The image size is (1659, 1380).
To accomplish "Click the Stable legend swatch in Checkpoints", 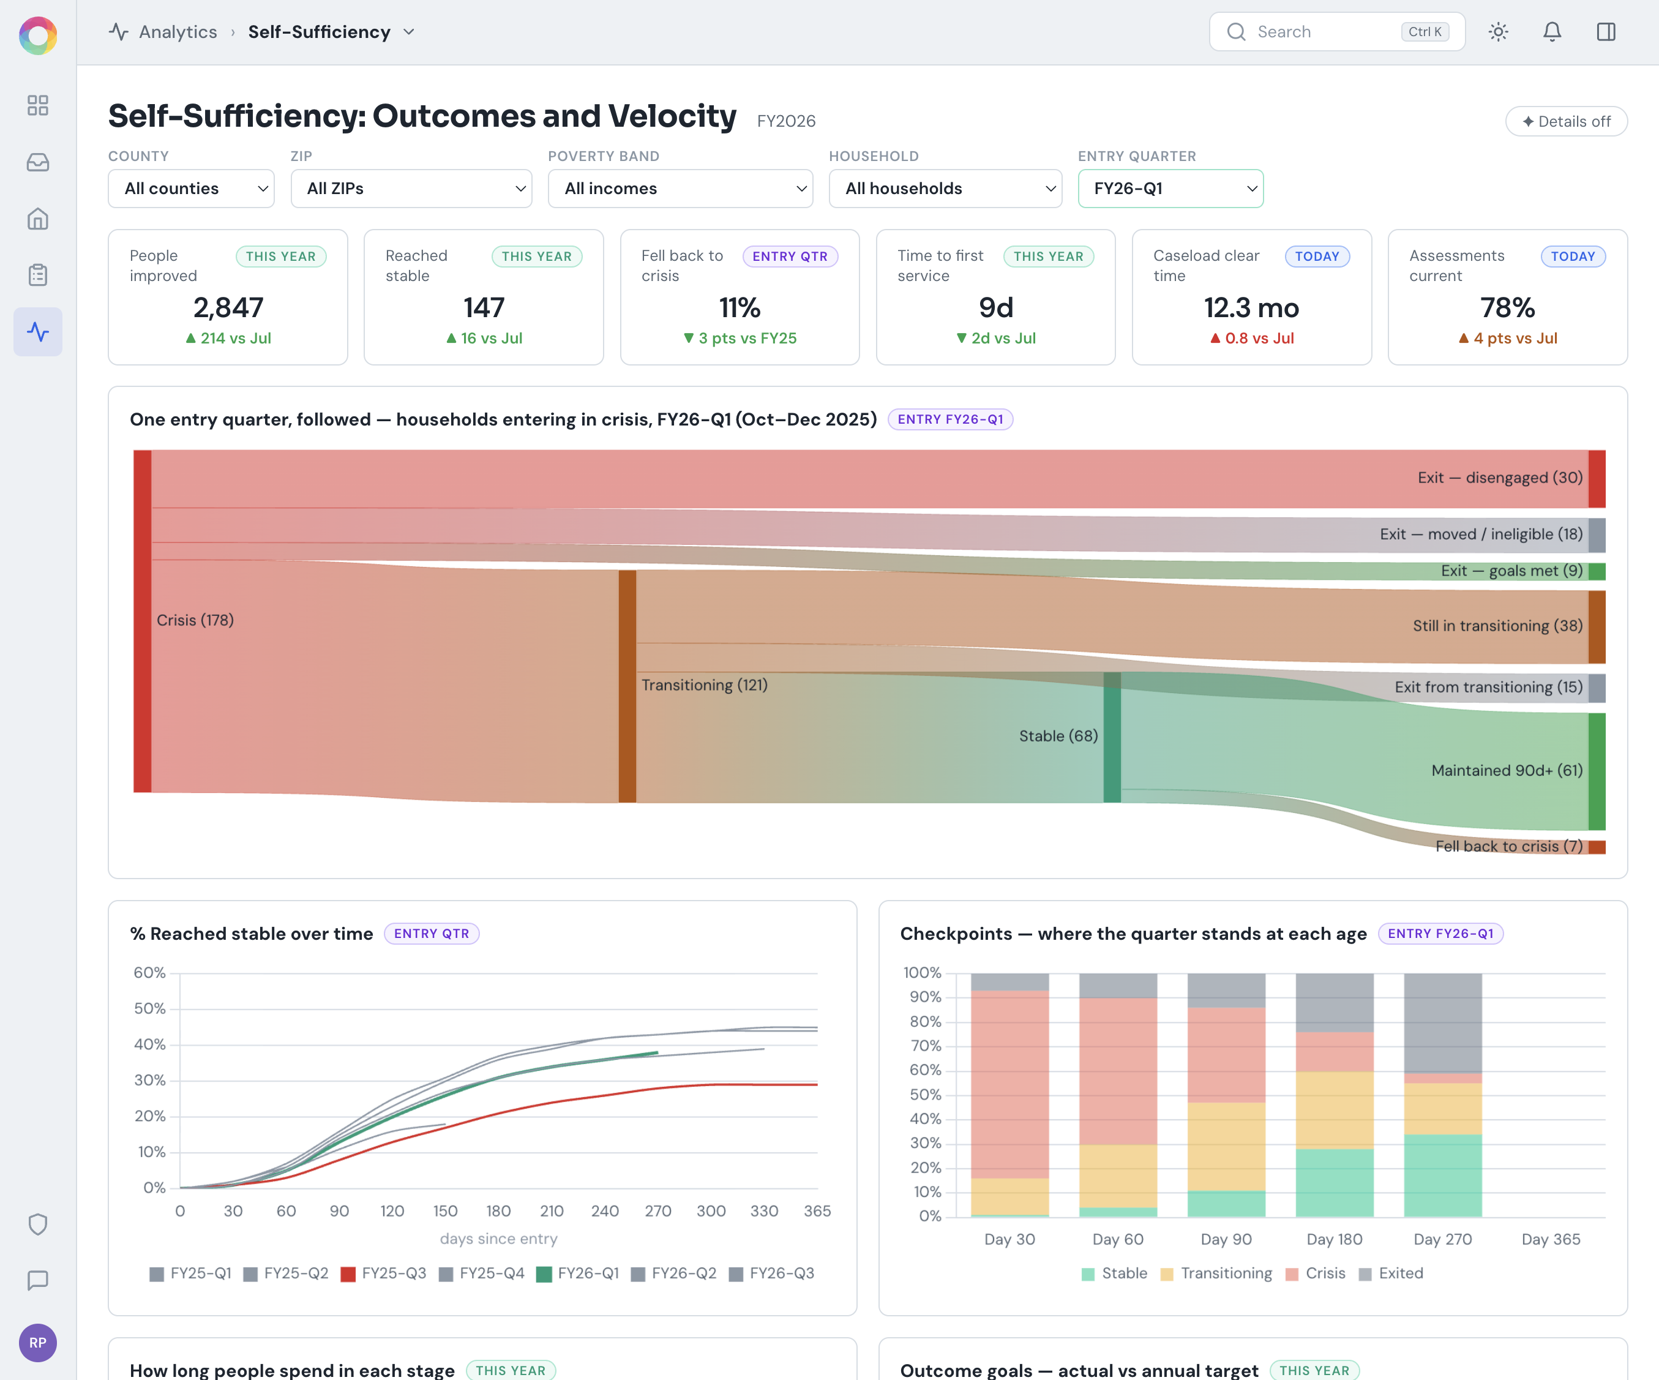I will click(x=1088, y=1274).
